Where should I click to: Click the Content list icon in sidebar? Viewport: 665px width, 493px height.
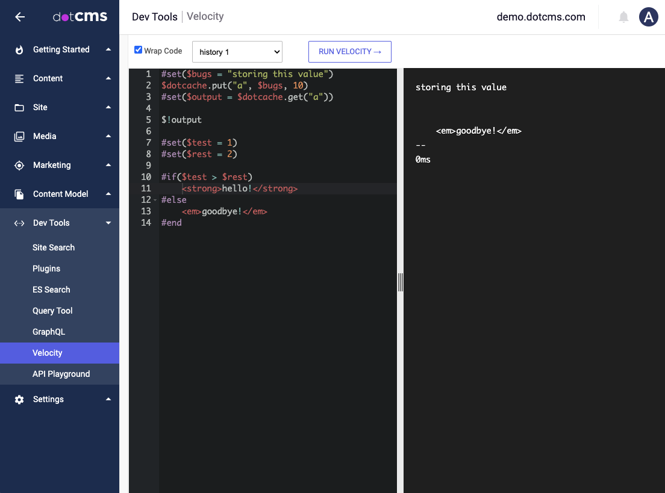pyautogui.click(x=19, y=79)
